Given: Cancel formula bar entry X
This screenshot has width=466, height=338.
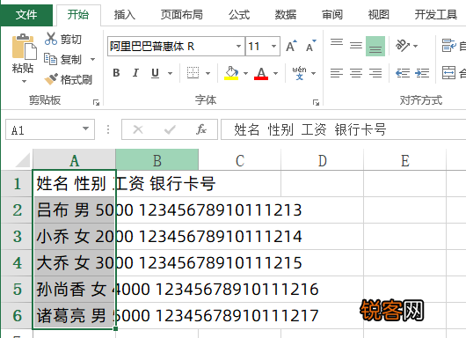Looking at the screenshot, I should tap(138, 129).
